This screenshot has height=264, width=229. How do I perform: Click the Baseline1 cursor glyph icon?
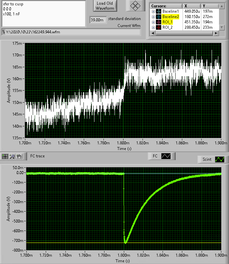pos(159,11)
